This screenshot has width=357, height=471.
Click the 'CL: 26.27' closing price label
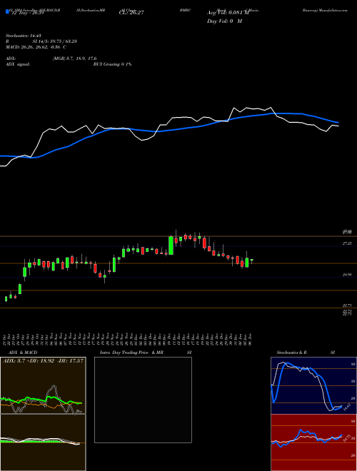[132, 13]
